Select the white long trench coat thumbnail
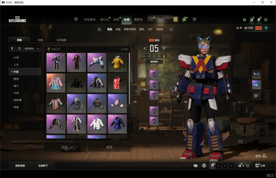The image size is (276, 178). point(76,124)
